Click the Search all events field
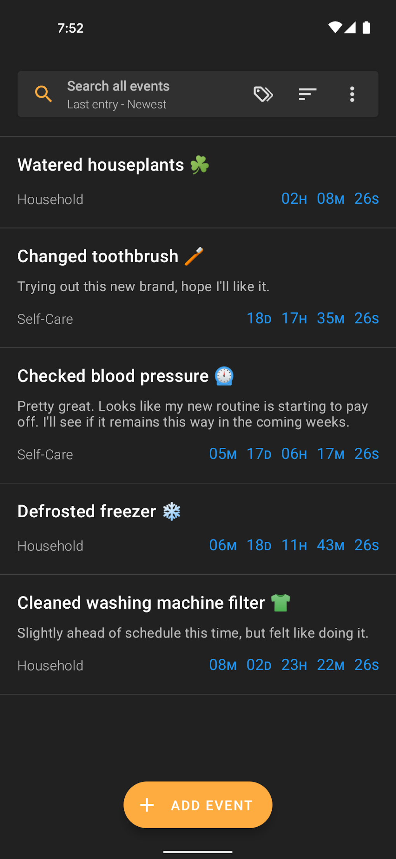Screen dimensions: 396x859 click(118, 86)
